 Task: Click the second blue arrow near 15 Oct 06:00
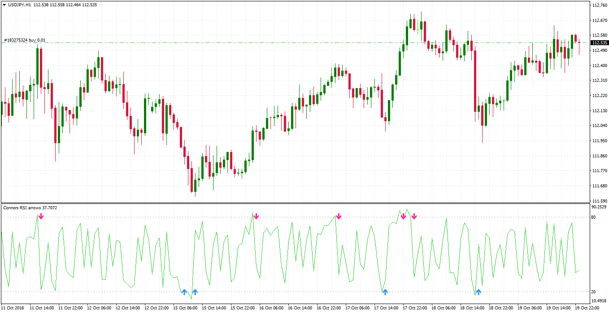pyautogui.click(x=195, y=292)
